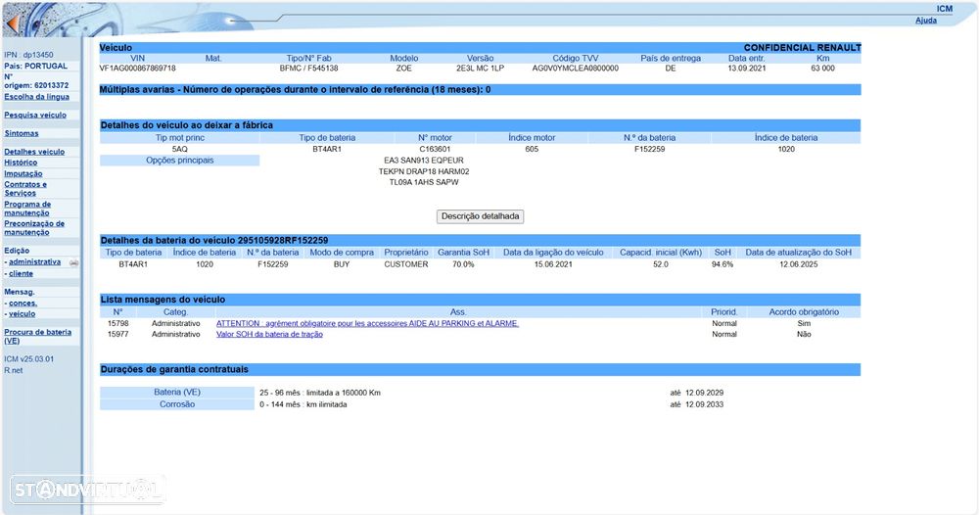This screenshot has width=979, height=515.
Task: Open Edição administrativa link
Action: 34,262
